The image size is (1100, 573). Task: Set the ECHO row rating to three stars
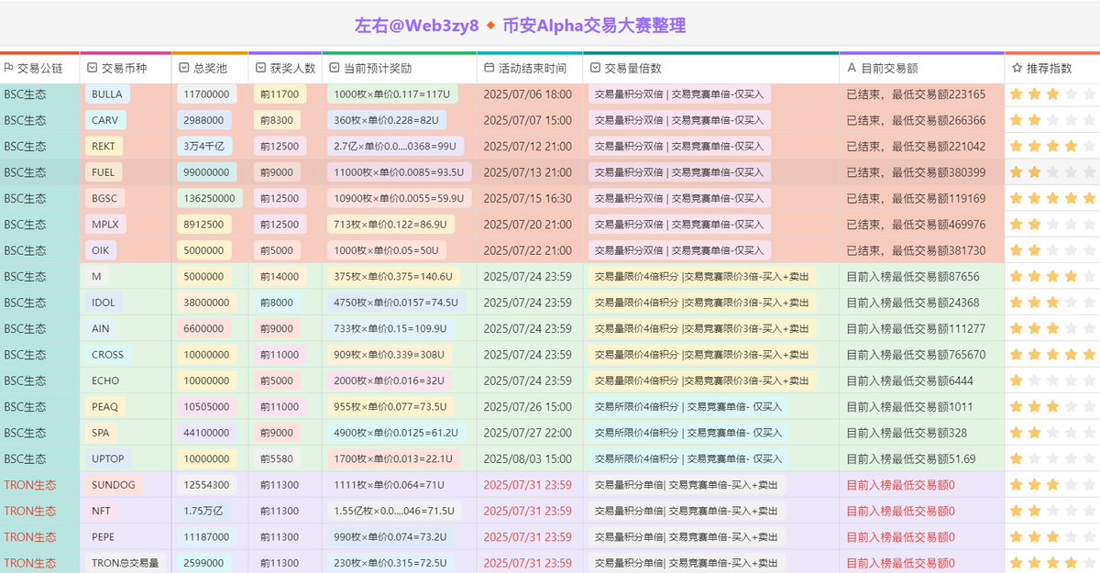[1052, 380]
